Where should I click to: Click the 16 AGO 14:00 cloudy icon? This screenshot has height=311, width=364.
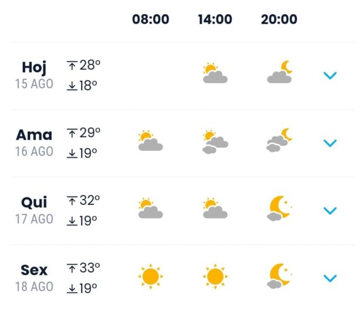click(x=215, y=142)
